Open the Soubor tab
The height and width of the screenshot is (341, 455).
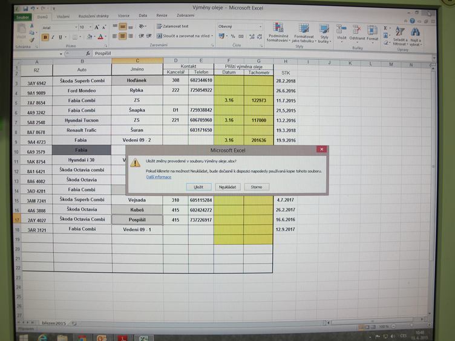pyautogui.click(x=22, y=17)
